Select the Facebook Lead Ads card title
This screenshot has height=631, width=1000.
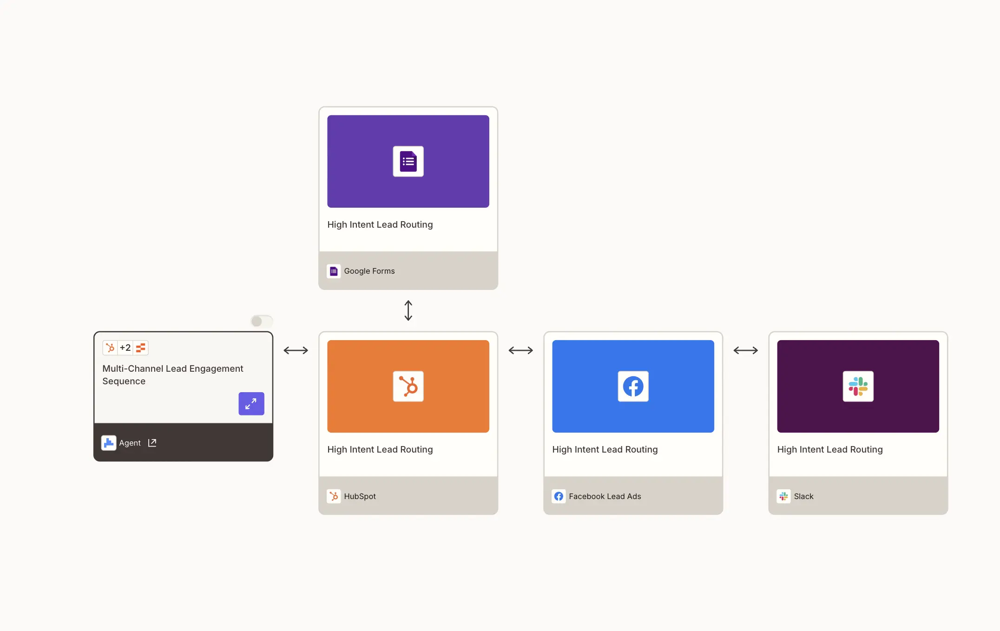(605, 449)
